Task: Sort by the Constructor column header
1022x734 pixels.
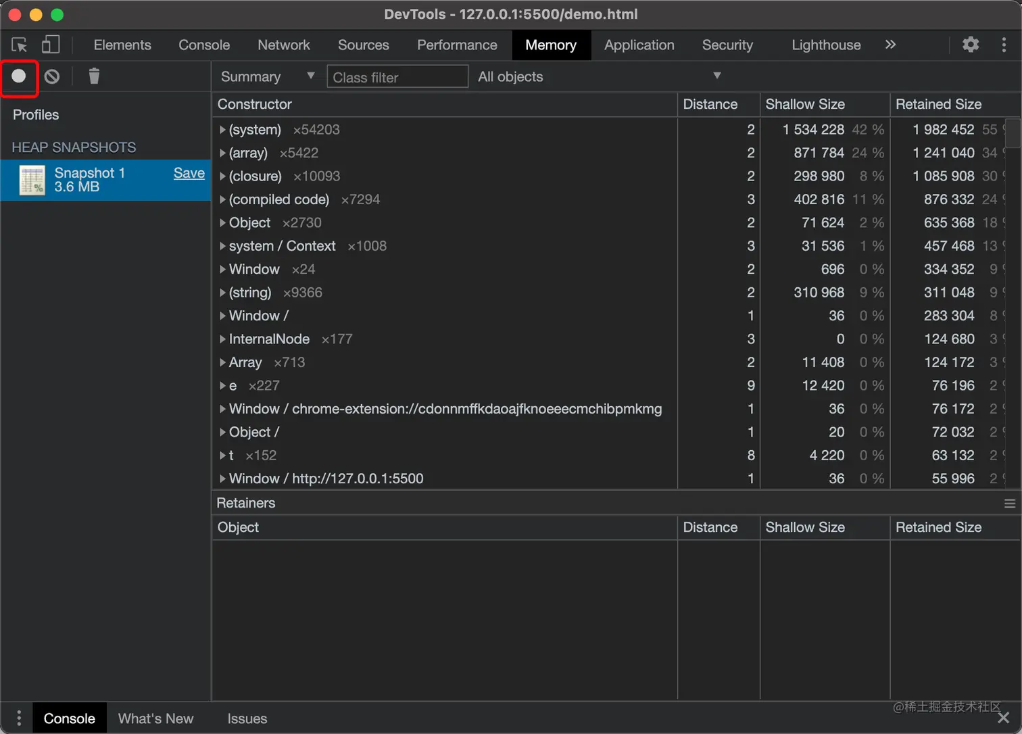Action: 445,104
